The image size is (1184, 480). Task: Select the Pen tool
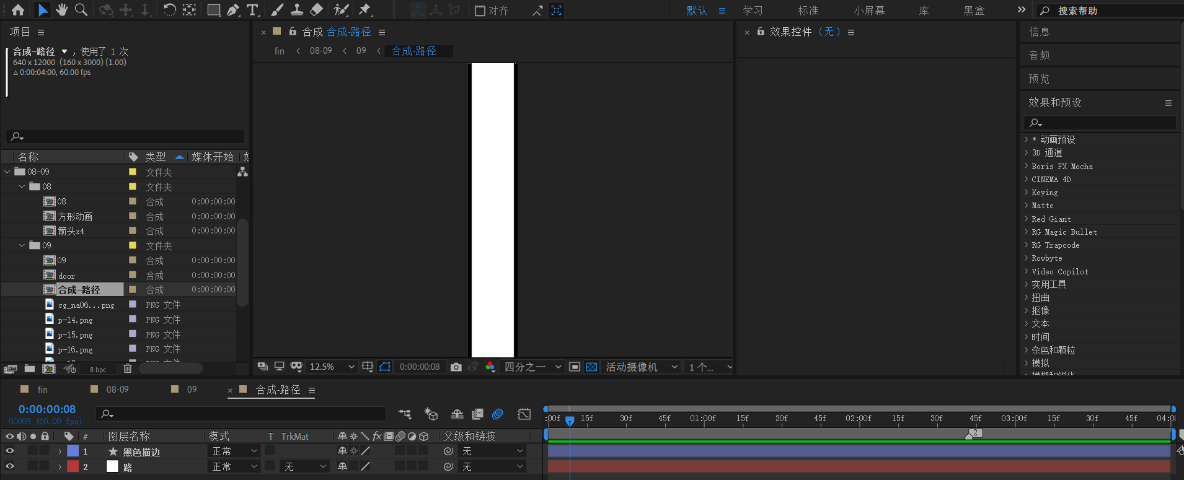click(x=233, y=10)
